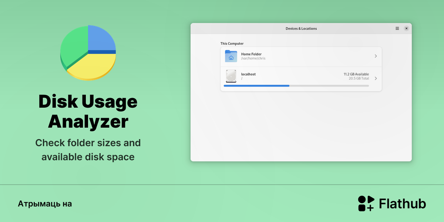Click the Home Folder icon

[231, 56]
